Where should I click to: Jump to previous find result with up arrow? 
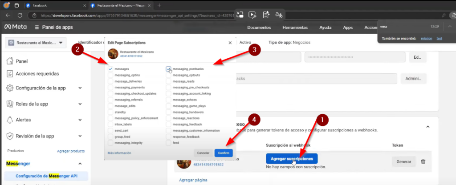(x=450, y=26)
